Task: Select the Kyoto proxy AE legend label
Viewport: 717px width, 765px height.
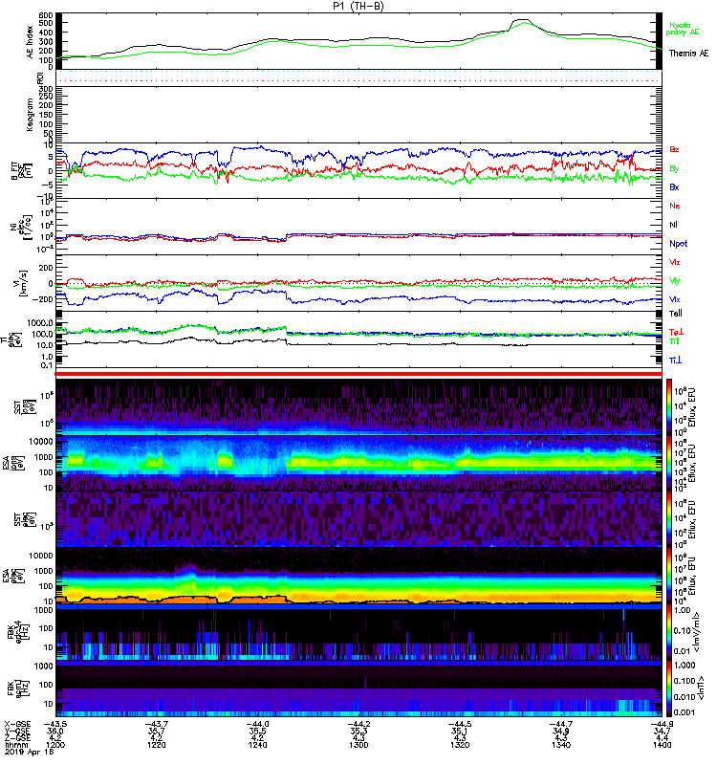Action: 683,29
